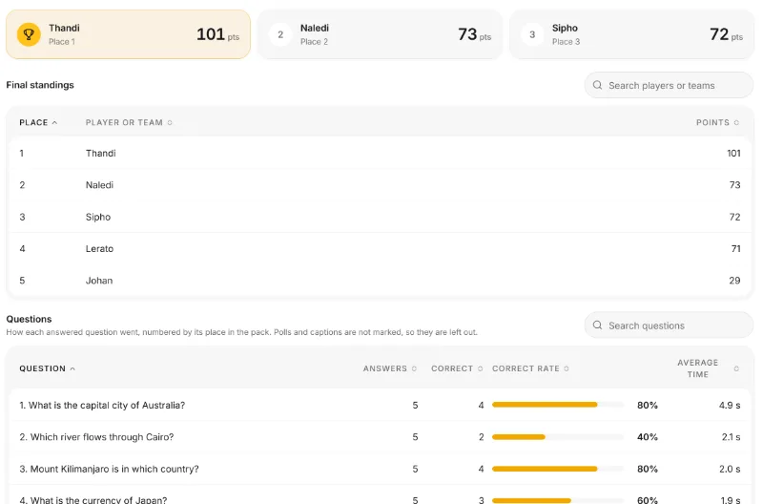Click the 101 points value in Thandi's table row
Image resolution: width=763 pixels, height=504 pixels.
click(733, 154)
